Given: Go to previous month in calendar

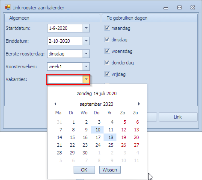Looking at the screenshot, I should tap(55, 104).
